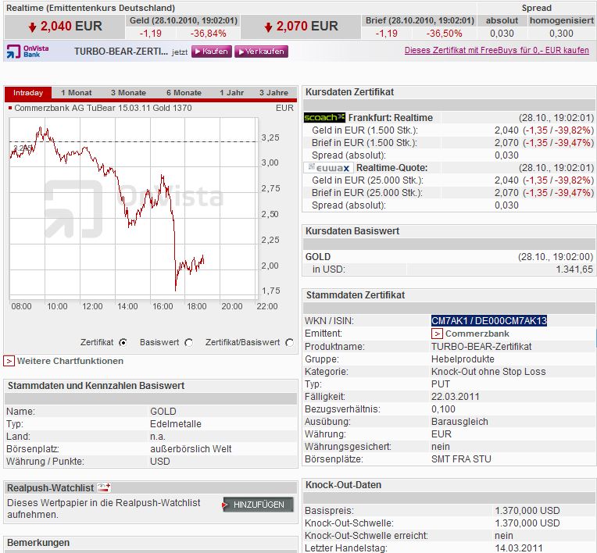This screenshot has height=553, width=597.
Task: Click the Frankfurt: Realtime heading
Action: tap(390, 118)
